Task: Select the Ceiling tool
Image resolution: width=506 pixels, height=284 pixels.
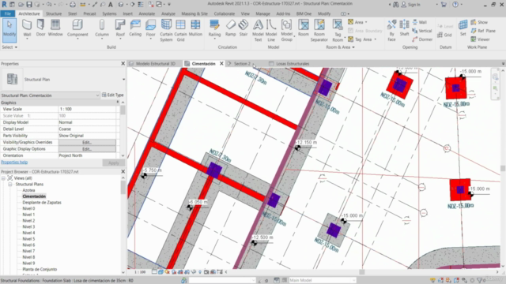Action: (135, 28)
